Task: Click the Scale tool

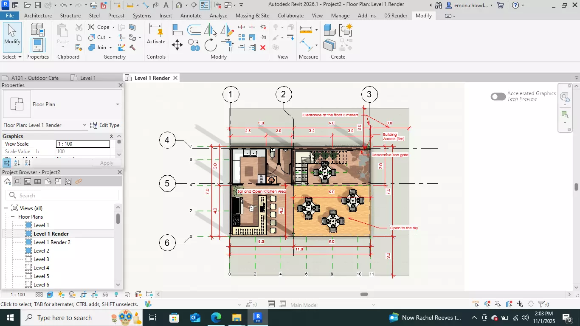Action: click(252, 37)
